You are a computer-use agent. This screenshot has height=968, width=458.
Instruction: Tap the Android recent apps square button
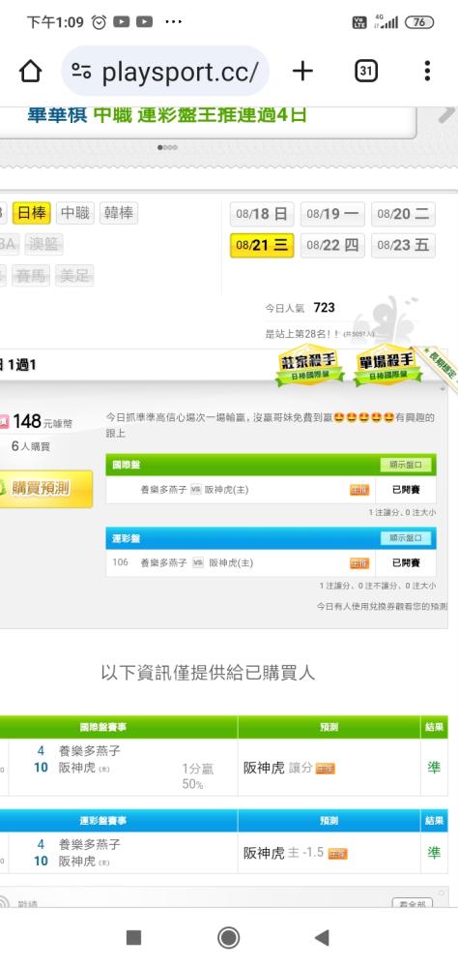(133, 937)
